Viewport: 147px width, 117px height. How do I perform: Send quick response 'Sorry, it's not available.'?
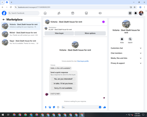(63, 88)
